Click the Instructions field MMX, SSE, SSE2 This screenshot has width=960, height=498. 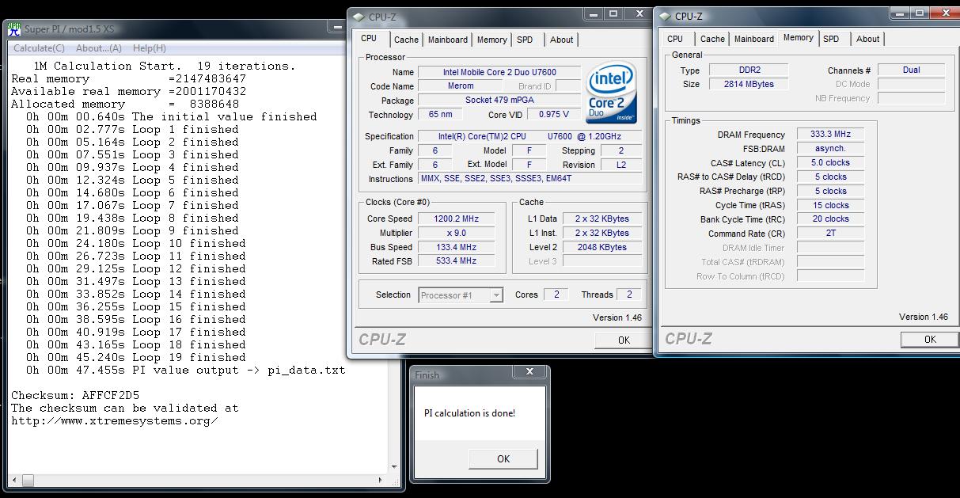tap(531, 179)
